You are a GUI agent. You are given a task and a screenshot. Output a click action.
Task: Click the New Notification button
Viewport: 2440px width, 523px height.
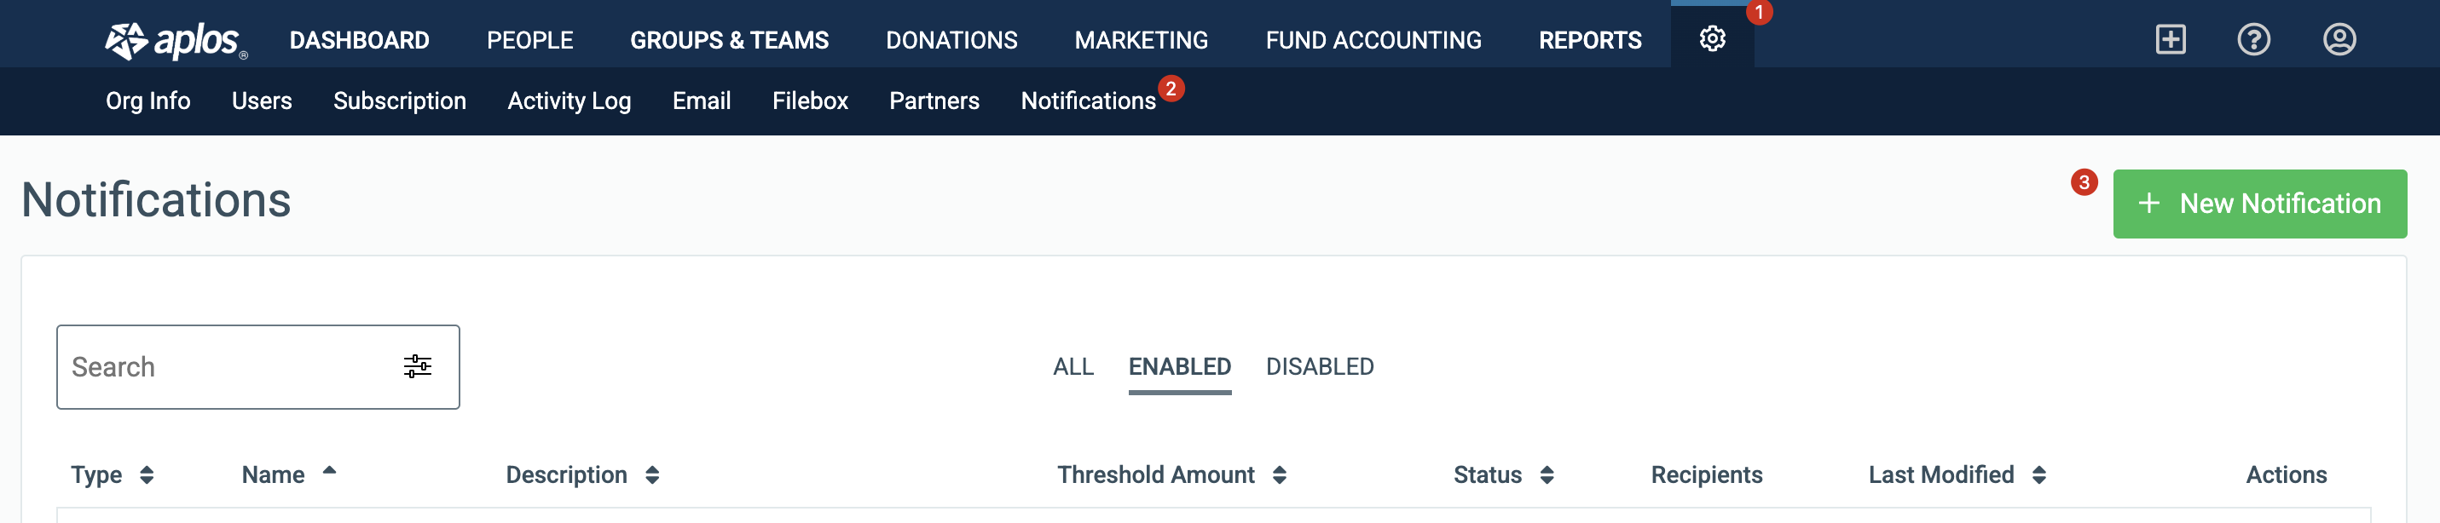pos(2259,204)
